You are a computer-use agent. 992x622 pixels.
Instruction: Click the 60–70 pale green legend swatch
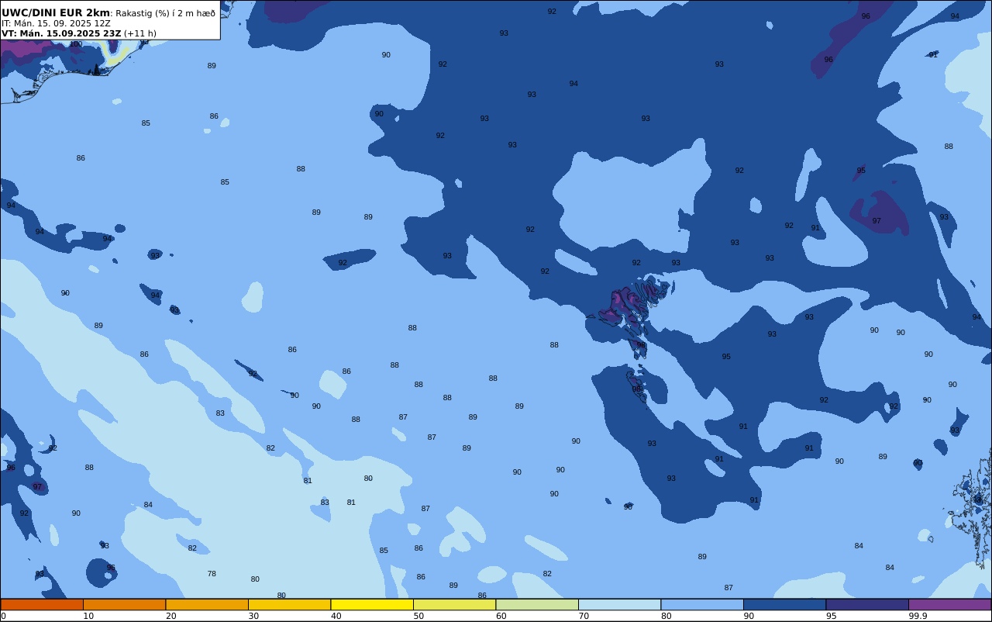537,604
